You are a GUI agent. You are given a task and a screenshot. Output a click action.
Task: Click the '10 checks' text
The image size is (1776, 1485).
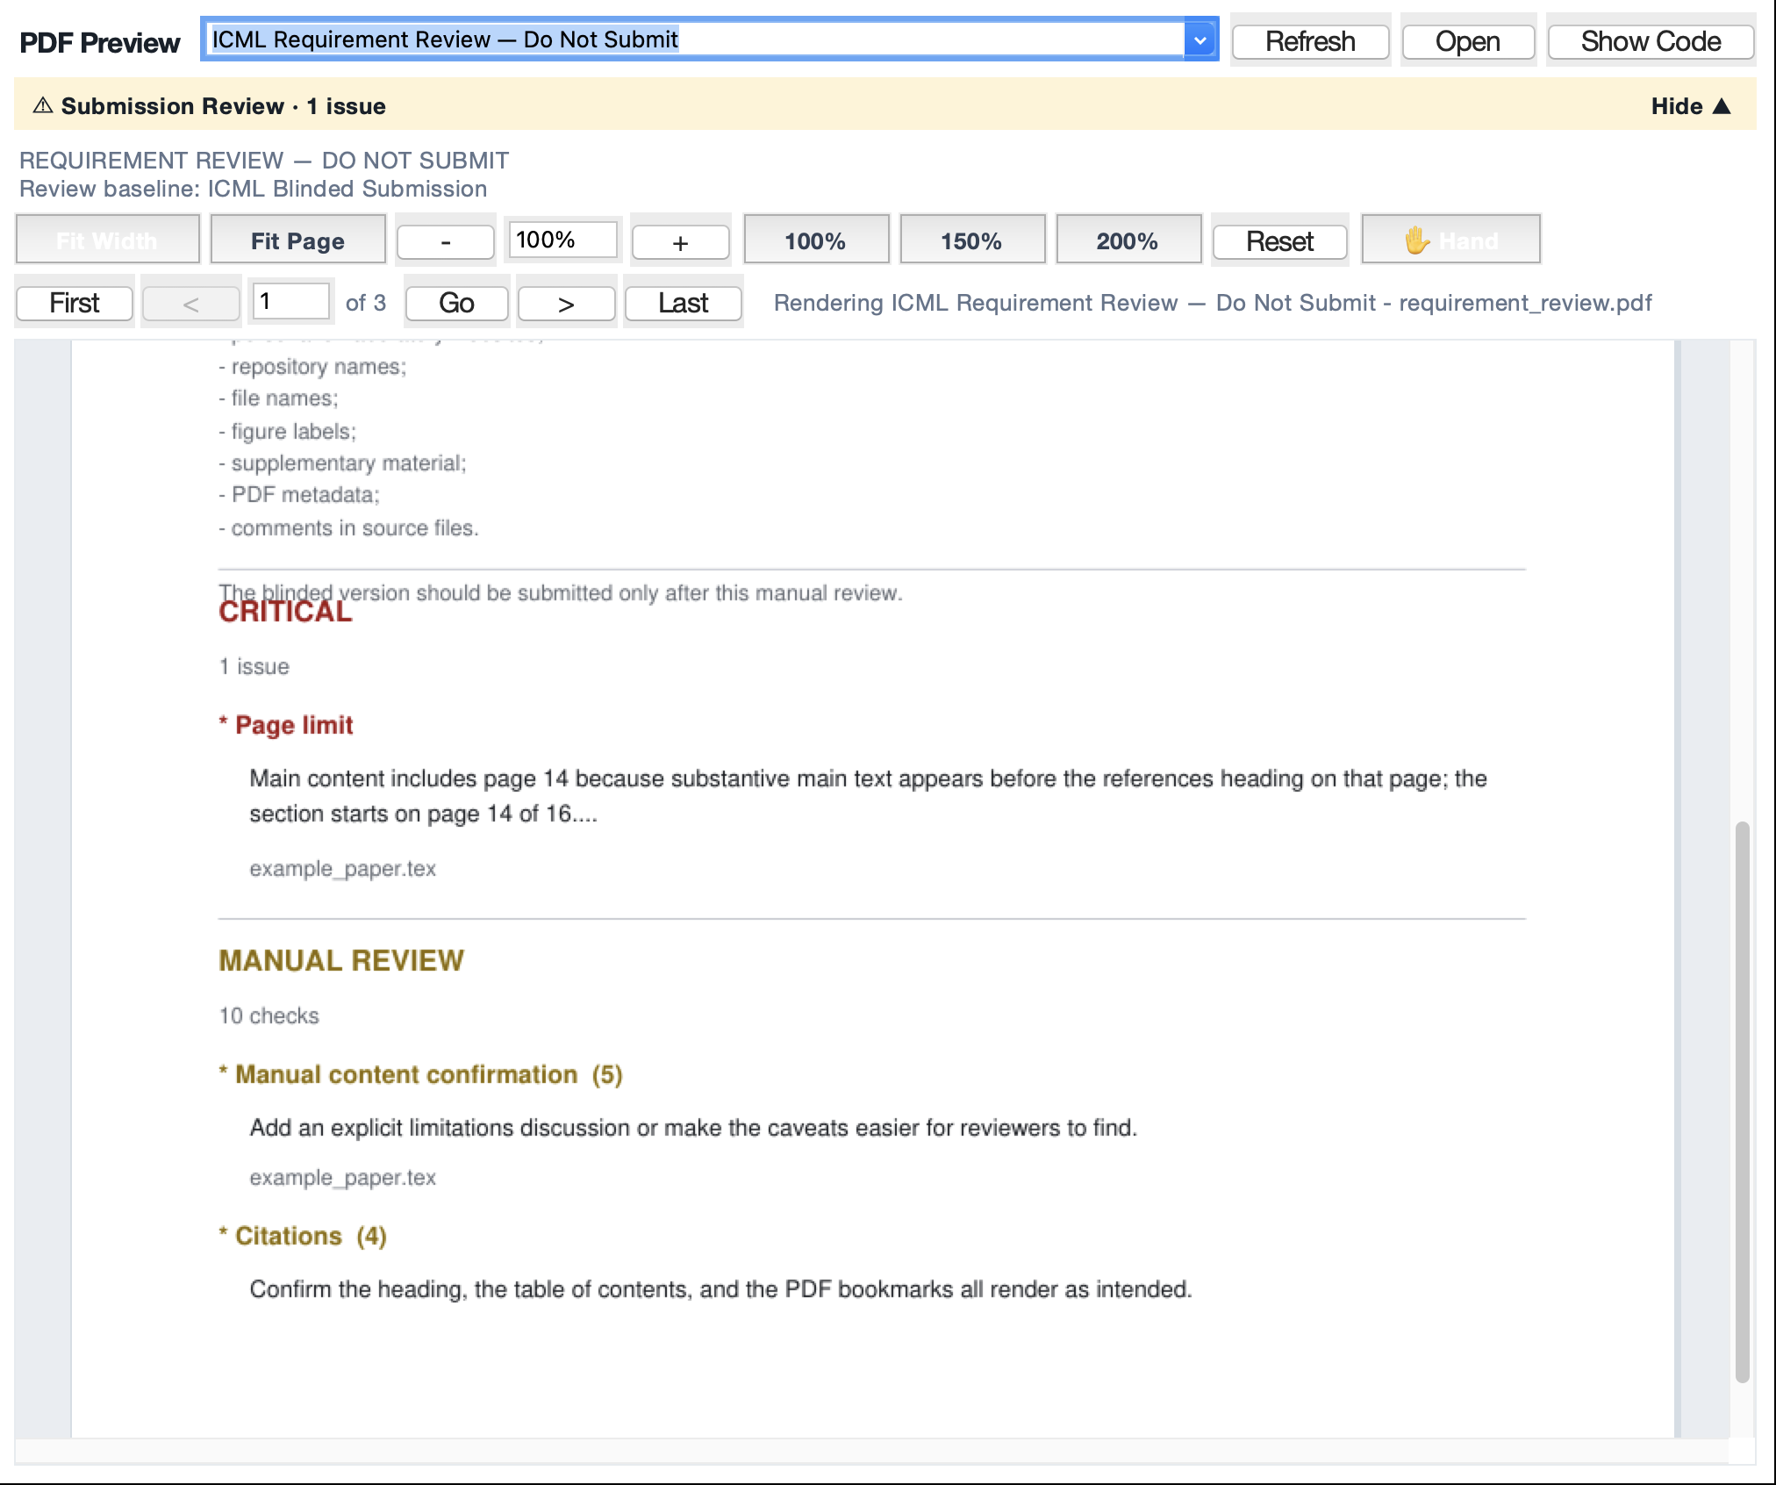[x=269, y=1016]
